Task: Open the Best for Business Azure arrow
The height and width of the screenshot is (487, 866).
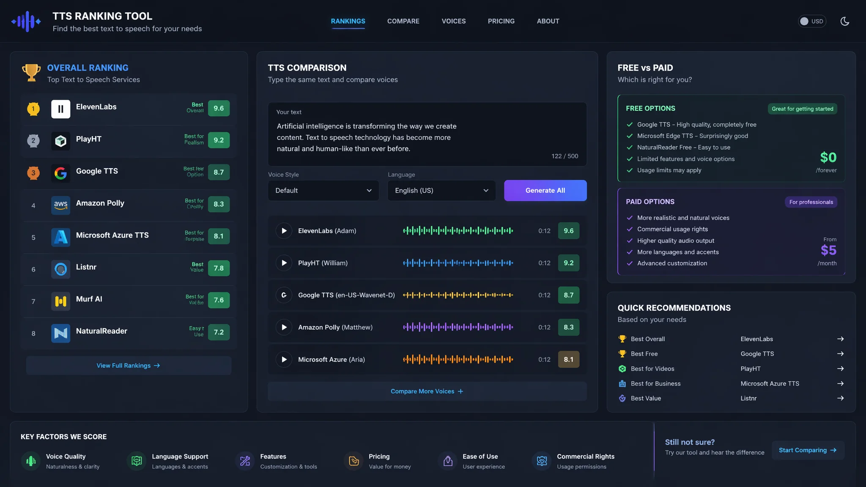Action: [x=840, y=383]
